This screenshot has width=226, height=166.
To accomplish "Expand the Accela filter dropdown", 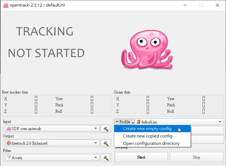I will 52,157.
